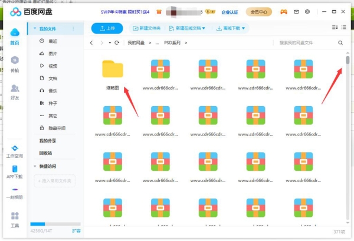Expand the breadcrumb ellipsis path
354x241 pixels.
157,43
